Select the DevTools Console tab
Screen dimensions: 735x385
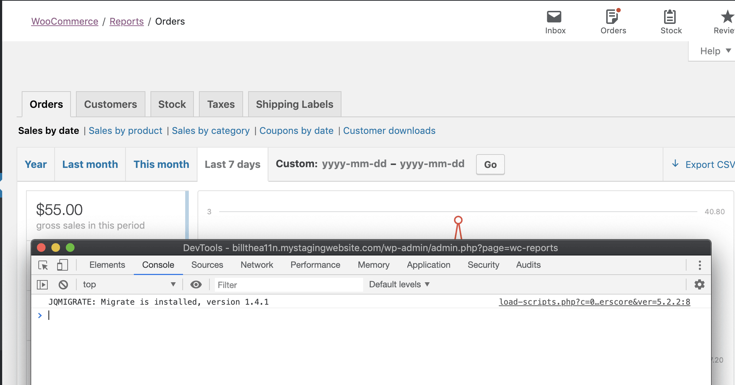158,265
